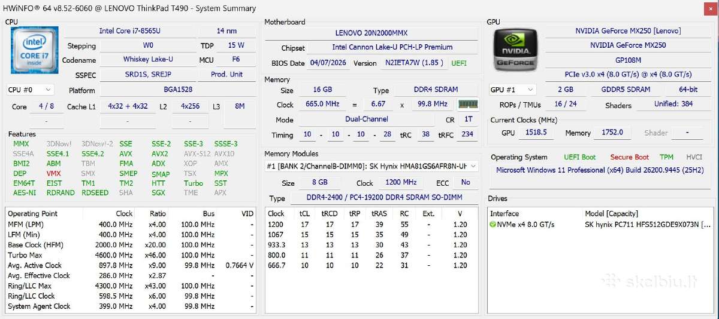The image size is (719, 319).
Task: Click the Base Clock (HFM) row
Action: (131, 245)
